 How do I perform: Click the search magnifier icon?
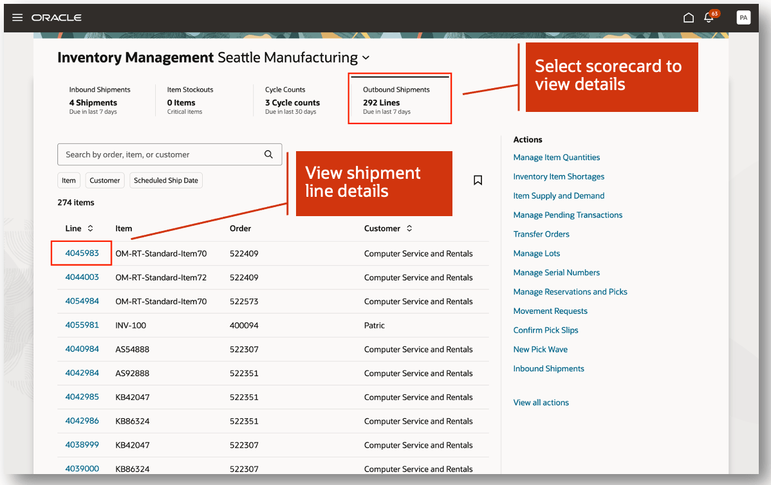pos(268,154)
